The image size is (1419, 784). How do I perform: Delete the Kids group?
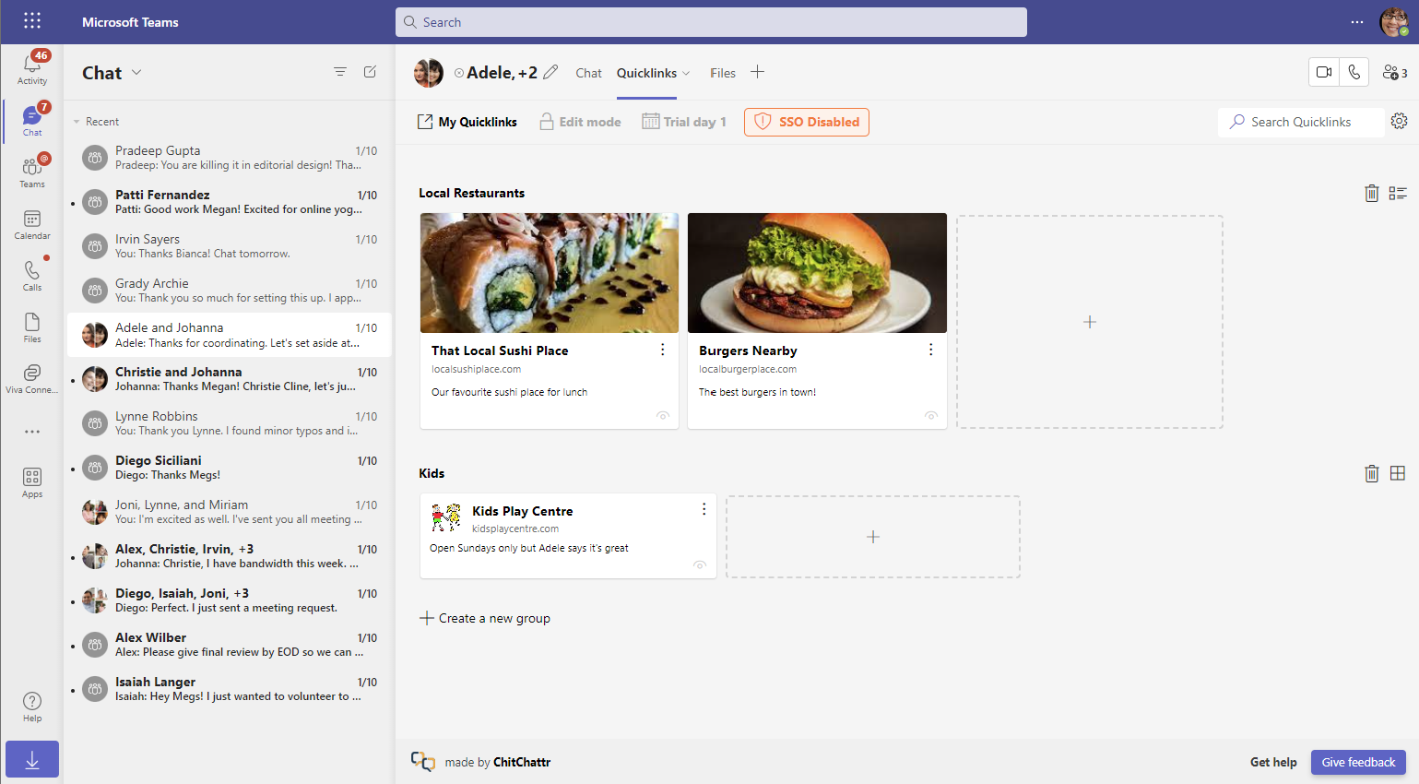click(x=1372, y=473)
